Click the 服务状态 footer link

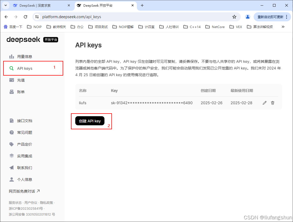click(x=15, y=202)
